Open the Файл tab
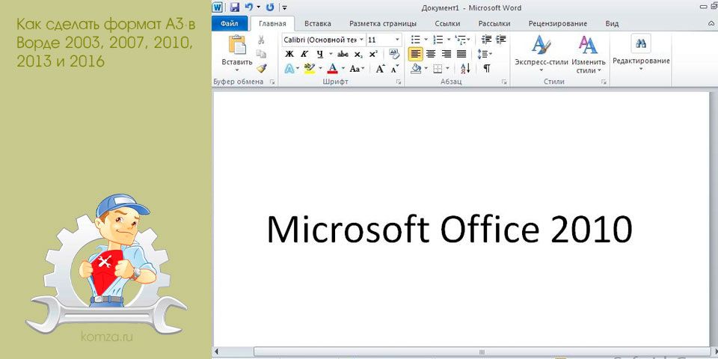 point(230,23)
